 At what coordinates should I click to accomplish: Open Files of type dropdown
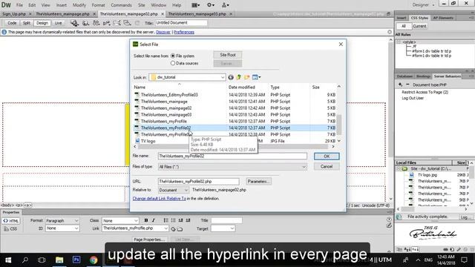304,167
